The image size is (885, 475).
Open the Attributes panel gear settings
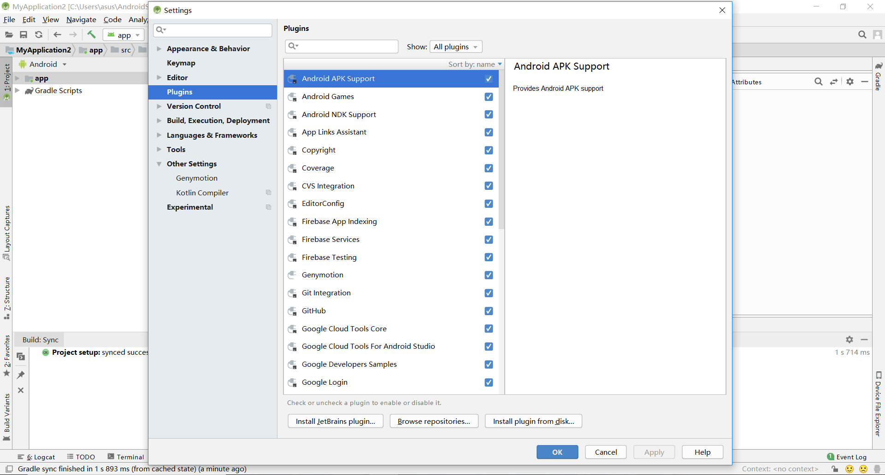(850, 82)
